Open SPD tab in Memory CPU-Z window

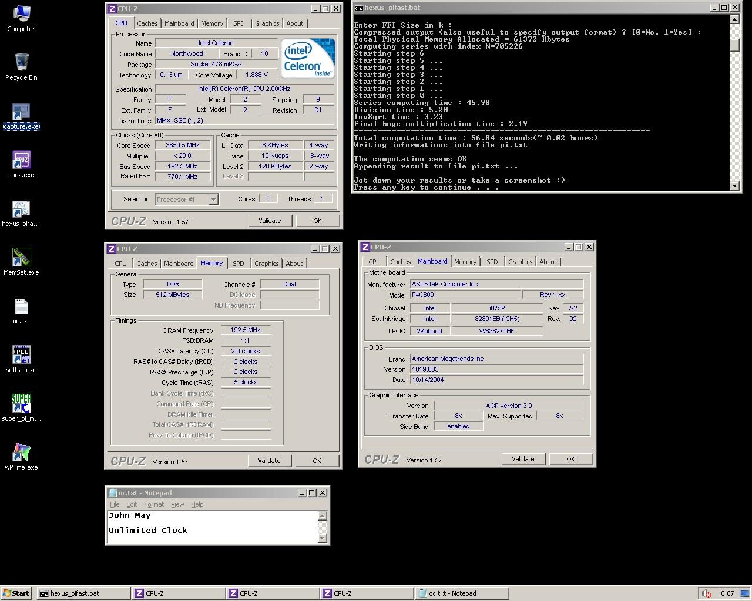click(238, 264)
